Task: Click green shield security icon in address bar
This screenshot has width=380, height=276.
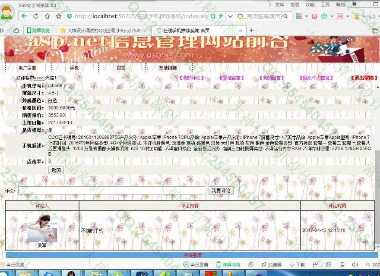Action: coord(70,16)
